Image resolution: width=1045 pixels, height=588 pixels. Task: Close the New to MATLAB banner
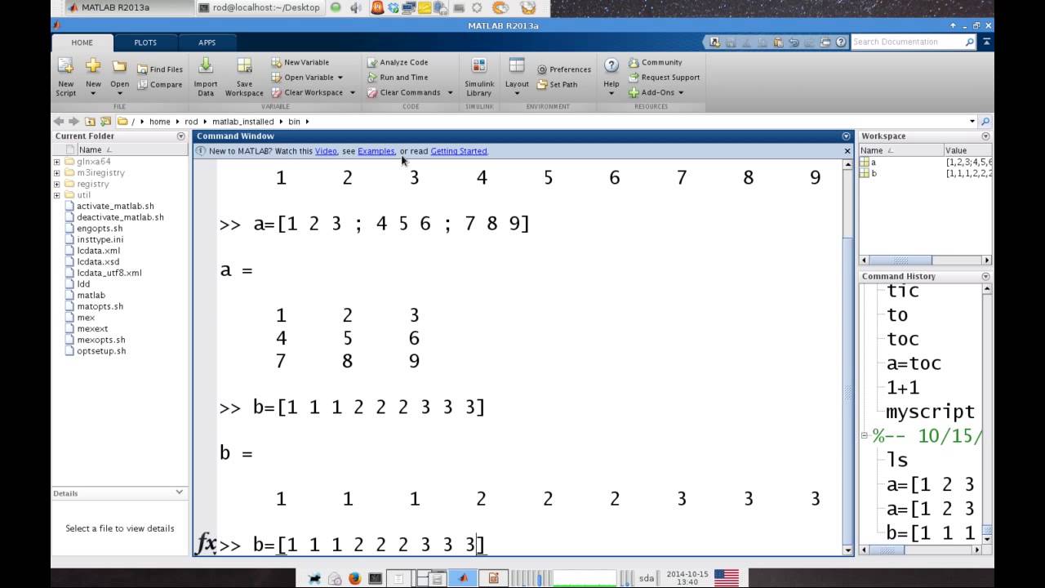pyautogui.click(x=847, y=151)
